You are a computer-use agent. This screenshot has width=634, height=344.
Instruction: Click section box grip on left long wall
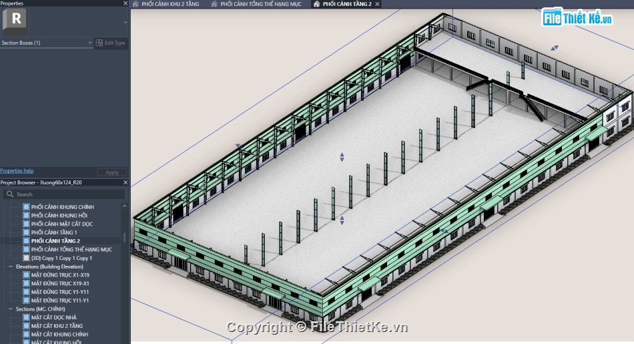tap(240, 146)
